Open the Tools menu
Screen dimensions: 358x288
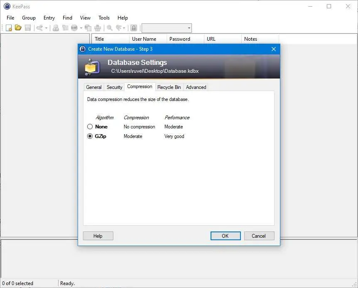(x=104, y=18)
